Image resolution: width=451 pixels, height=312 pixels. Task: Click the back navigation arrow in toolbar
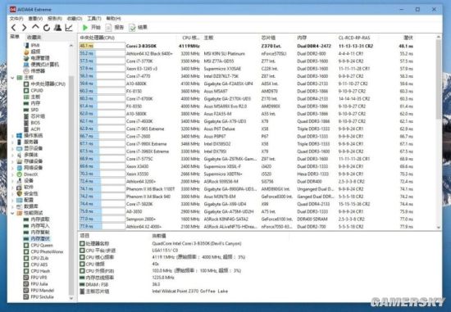pyautogui.click(x=13, y=28)
